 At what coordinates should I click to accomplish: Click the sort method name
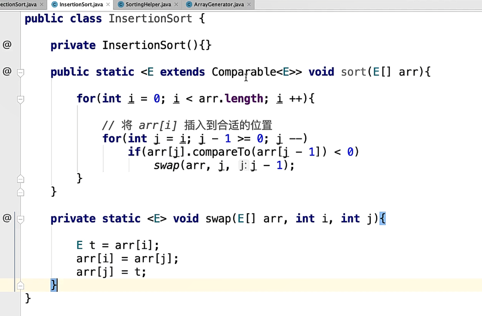pos(354,72)
